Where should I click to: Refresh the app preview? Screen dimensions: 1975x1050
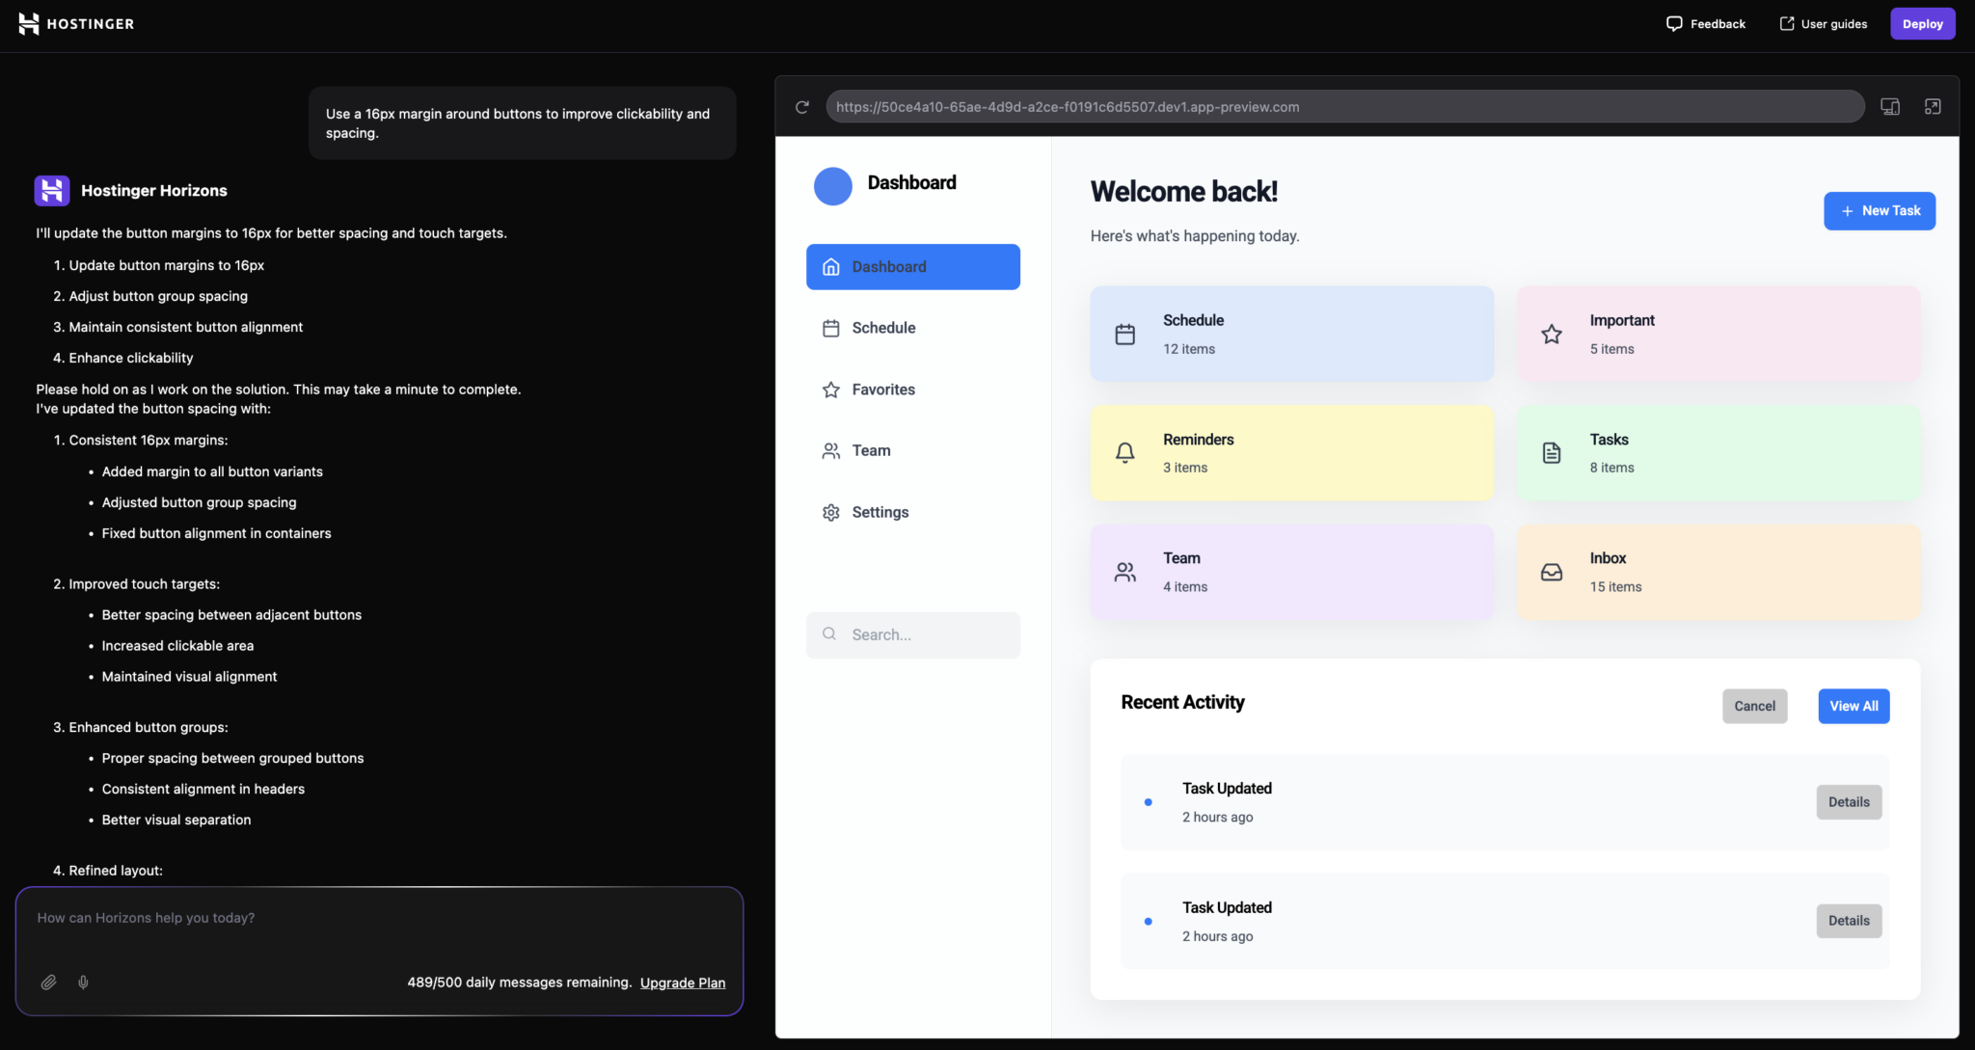802,107
